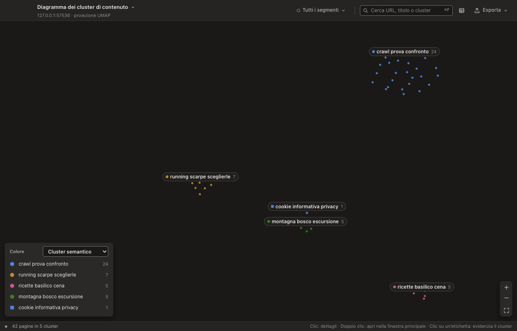The height and width of the screenshot is (331, 517).
Task: Click the square data point under cookie informativa privacy
Action: point(307,213)
